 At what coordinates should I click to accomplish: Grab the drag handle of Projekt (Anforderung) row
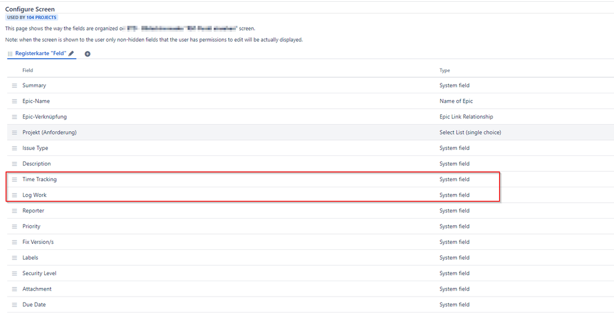(15, 133)
